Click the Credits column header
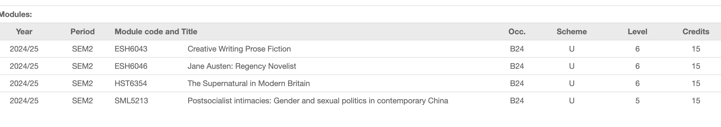 [x=696, y=31]
